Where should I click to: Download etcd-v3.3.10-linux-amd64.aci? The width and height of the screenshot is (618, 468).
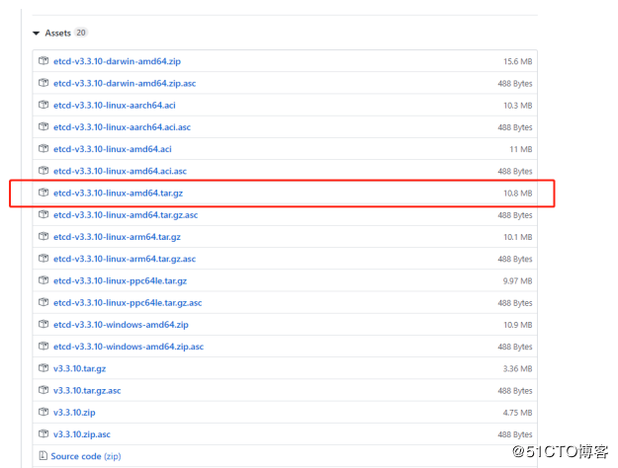(113, 149)
